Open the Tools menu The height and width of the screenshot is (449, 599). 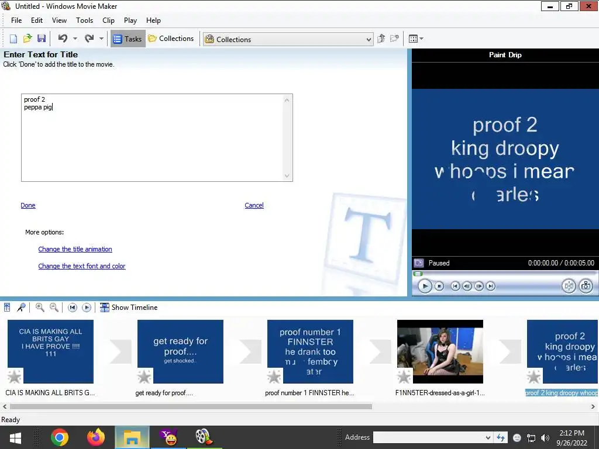point(84,20)
